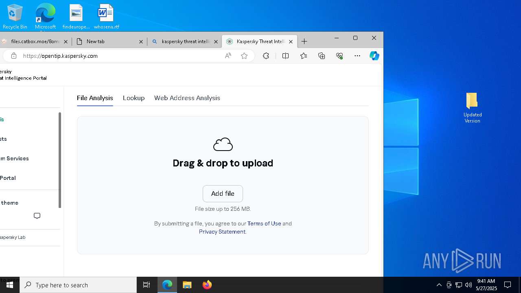Open the Terms of Use link
The height and width of the screenshot is (293, 521).
264,223
